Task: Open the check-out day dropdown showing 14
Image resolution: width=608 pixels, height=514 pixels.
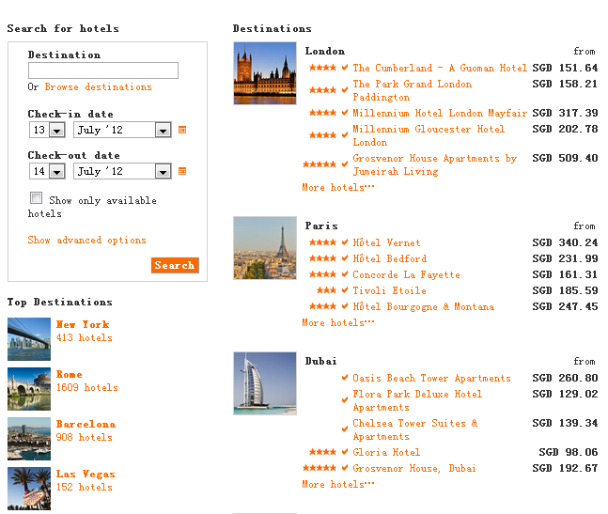Action: coord(47,171)
